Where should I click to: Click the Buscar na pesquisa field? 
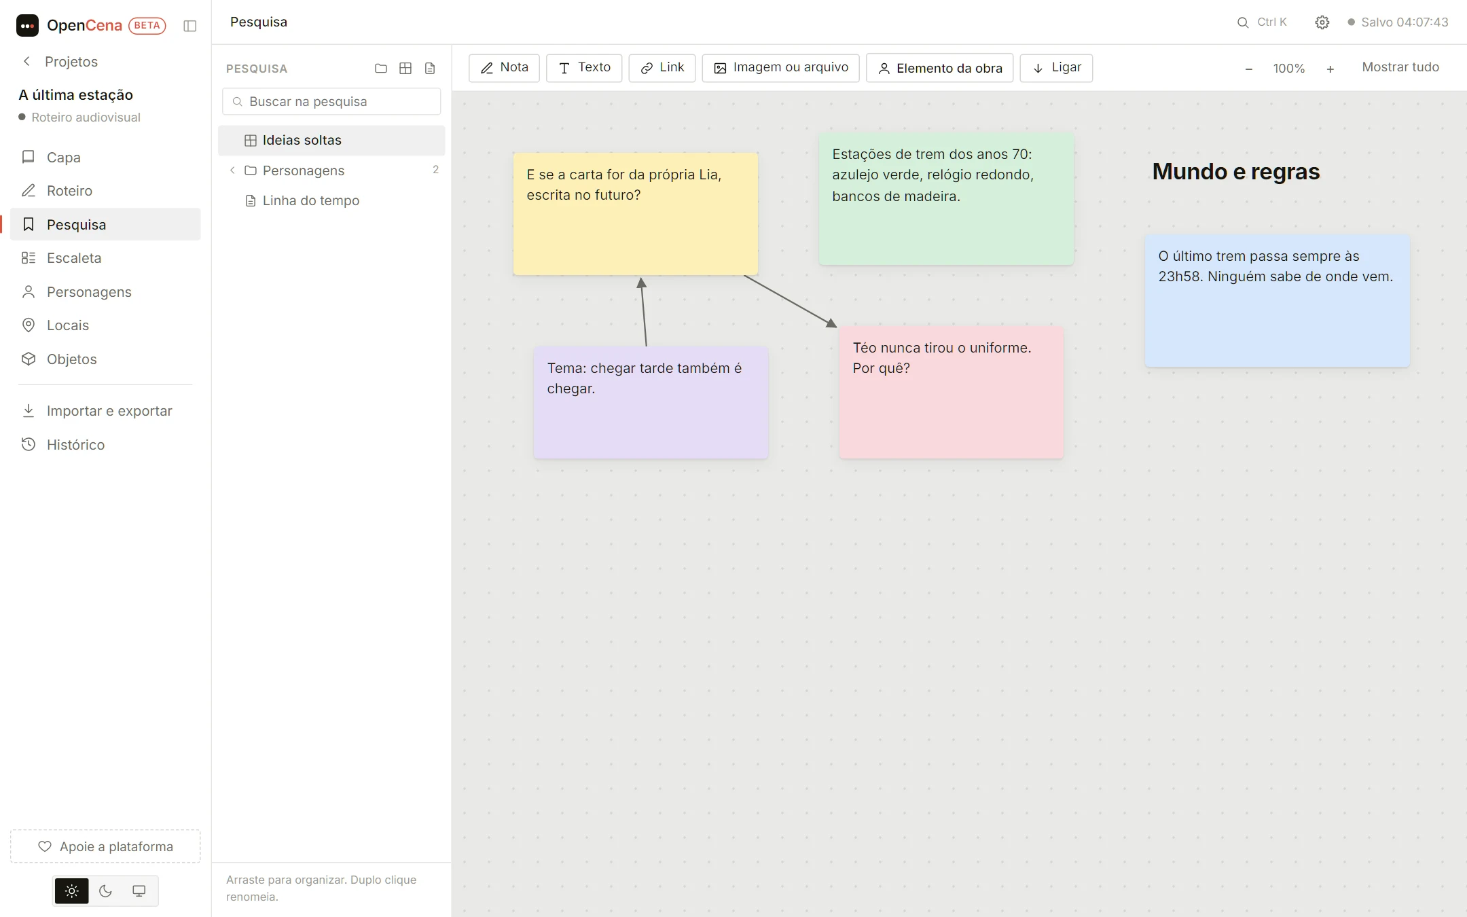[331, 102]
